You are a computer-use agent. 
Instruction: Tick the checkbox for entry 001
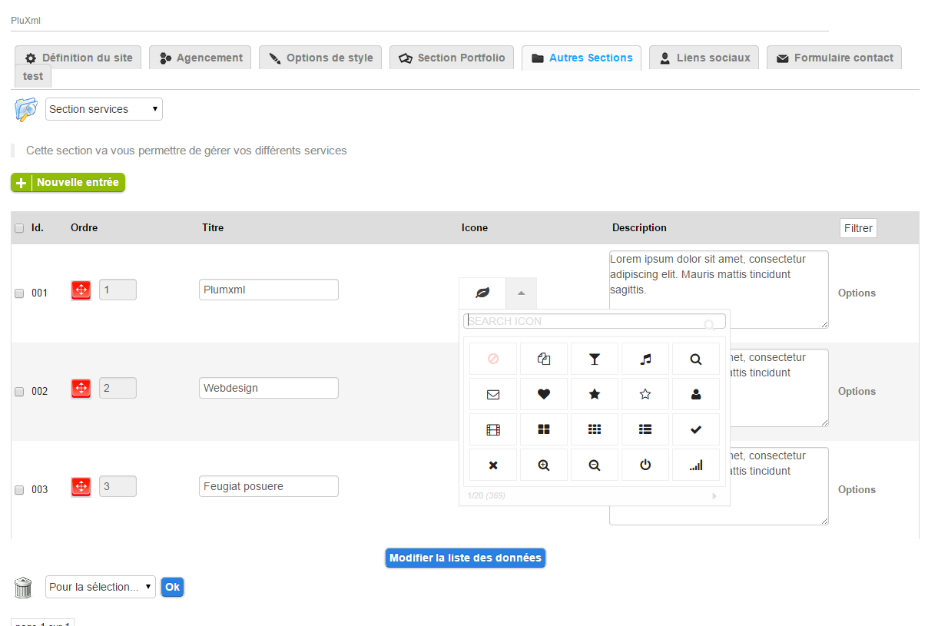(19, 293)
